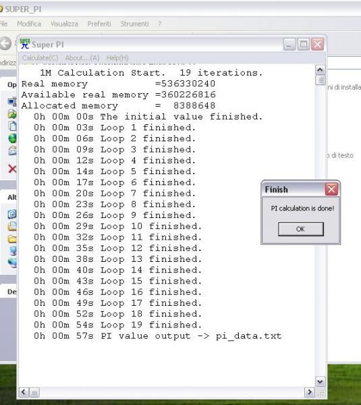Open the About...(A) menu

click(x=82, y=57)
